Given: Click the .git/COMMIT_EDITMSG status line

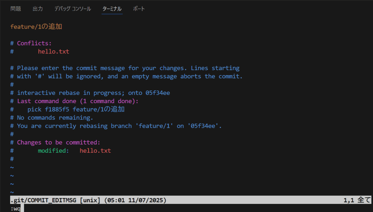Looking at the screenshot, I should point(190,200).
